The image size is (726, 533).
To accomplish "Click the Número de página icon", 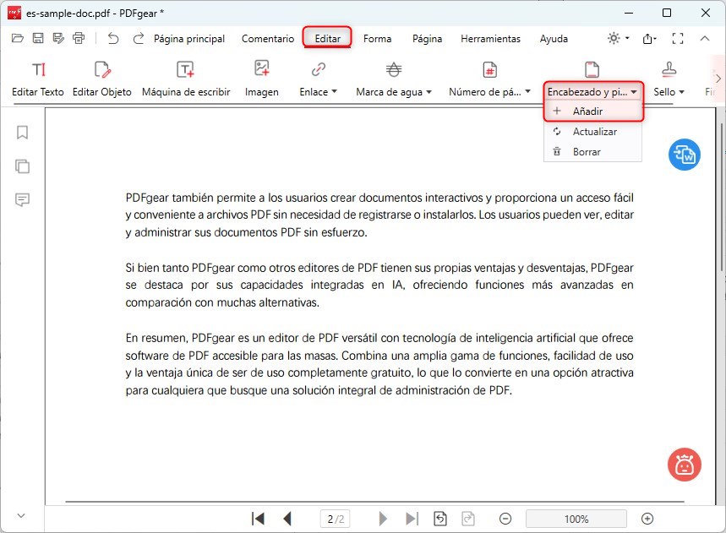I will (x=489, y=70).
